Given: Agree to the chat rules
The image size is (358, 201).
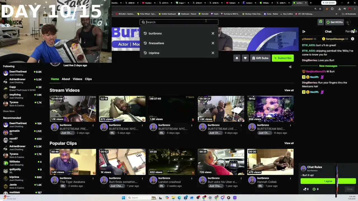Looking at the screenshot, I should click(328, 181).
